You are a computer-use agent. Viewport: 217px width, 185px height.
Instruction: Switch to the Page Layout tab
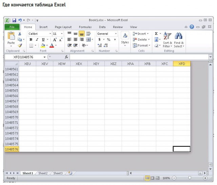(x=63, y=27)
